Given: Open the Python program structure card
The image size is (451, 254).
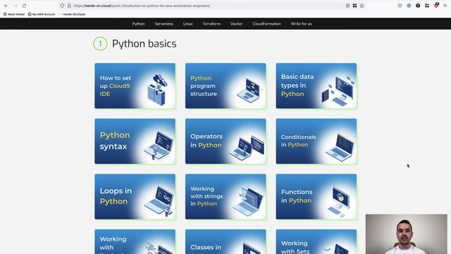Looking at the screenshot, I should (x=225, y=86).
